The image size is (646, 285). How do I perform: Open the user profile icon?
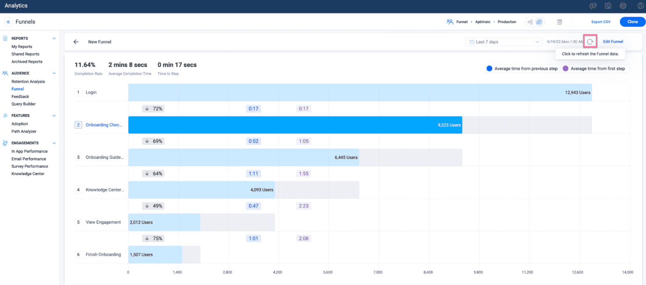coord(641,6)
